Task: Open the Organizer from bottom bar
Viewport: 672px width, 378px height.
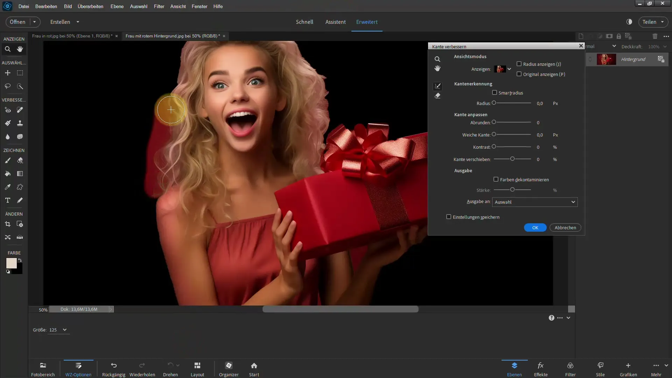Action: click(x=229, y=369)
